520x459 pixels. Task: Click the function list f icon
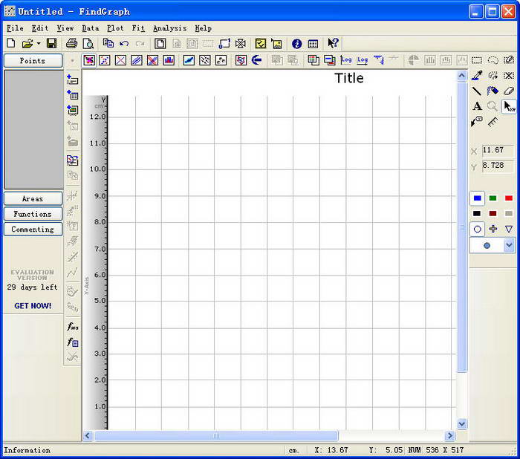[x=72, y=342]
